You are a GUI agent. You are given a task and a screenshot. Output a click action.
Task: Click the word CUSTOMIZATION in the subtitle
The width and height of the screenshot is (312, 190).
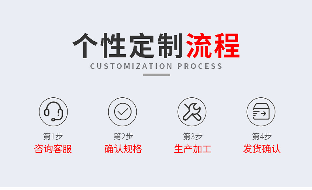click(x=131, y=66)
